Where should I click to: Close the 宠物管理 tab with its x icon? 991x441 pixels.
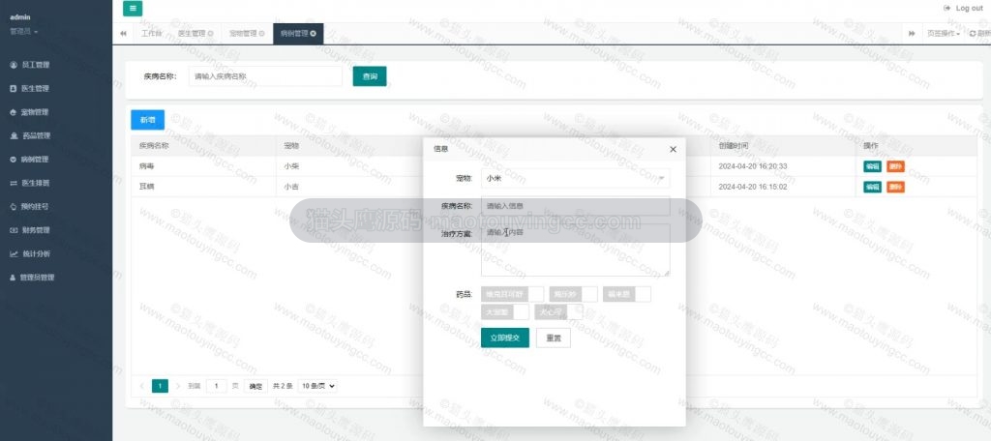click(261, 34)
